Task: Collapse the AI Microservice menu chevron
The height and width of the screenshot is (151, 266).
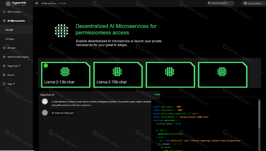Action: [x=29, y=20]
